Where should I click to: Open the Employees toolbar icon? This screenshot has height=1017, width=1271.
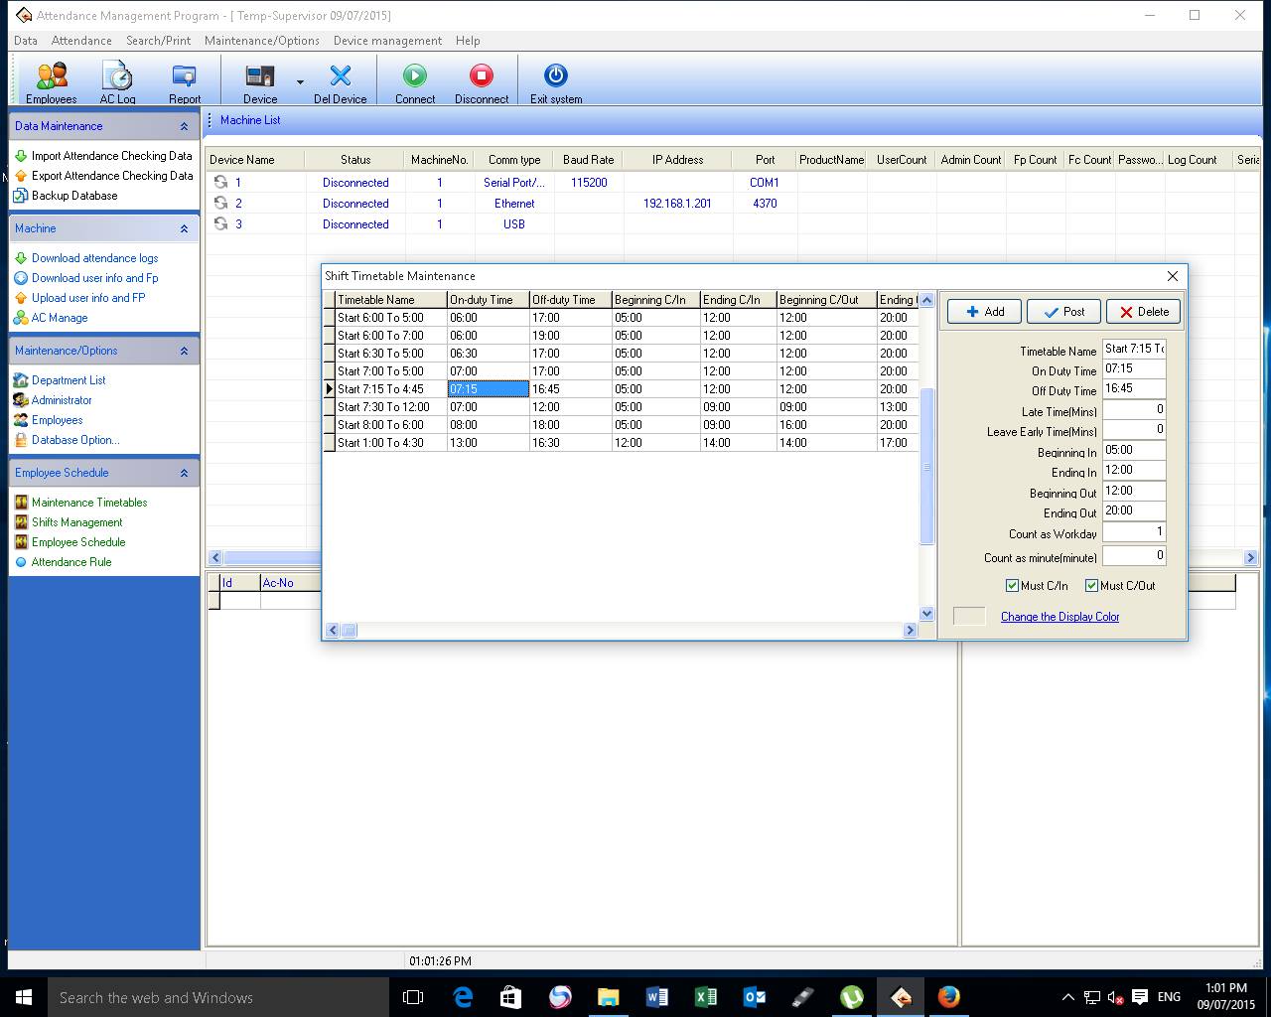tap(52, 79)
